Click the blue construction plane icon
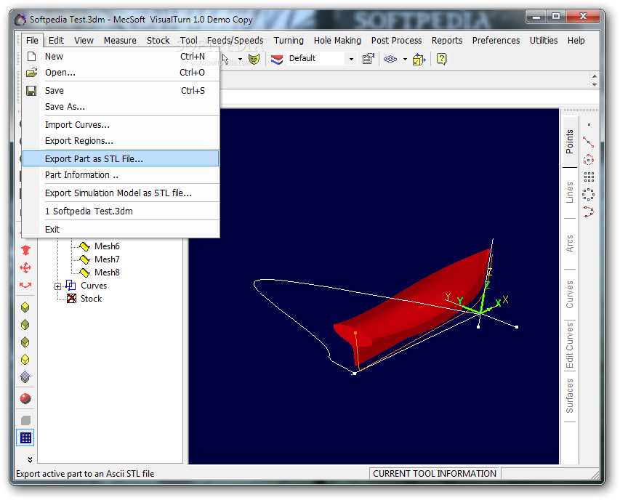This screenshot has width=620, height=500. point(390,60)
